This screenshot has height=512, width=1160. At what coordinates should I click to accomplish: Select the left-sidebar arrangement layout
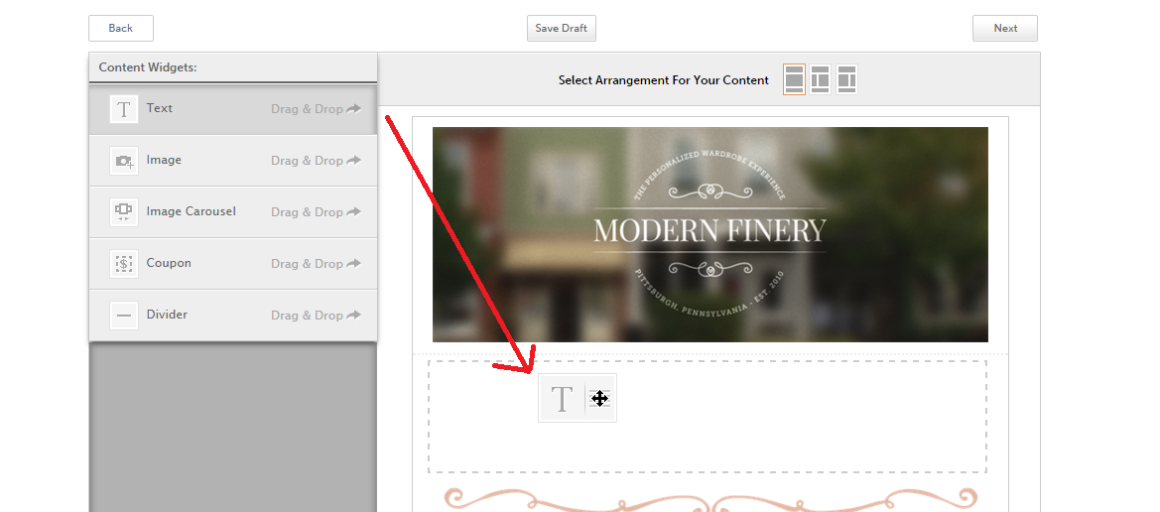[820, 79]
